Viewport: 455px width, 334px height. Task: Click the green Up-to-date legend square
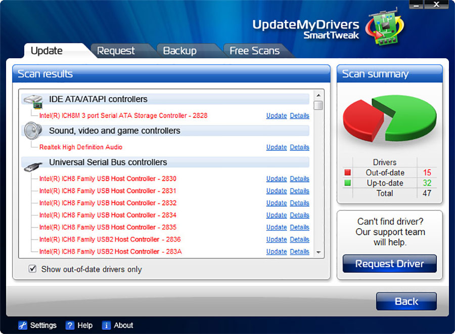(x=347, y=183)
